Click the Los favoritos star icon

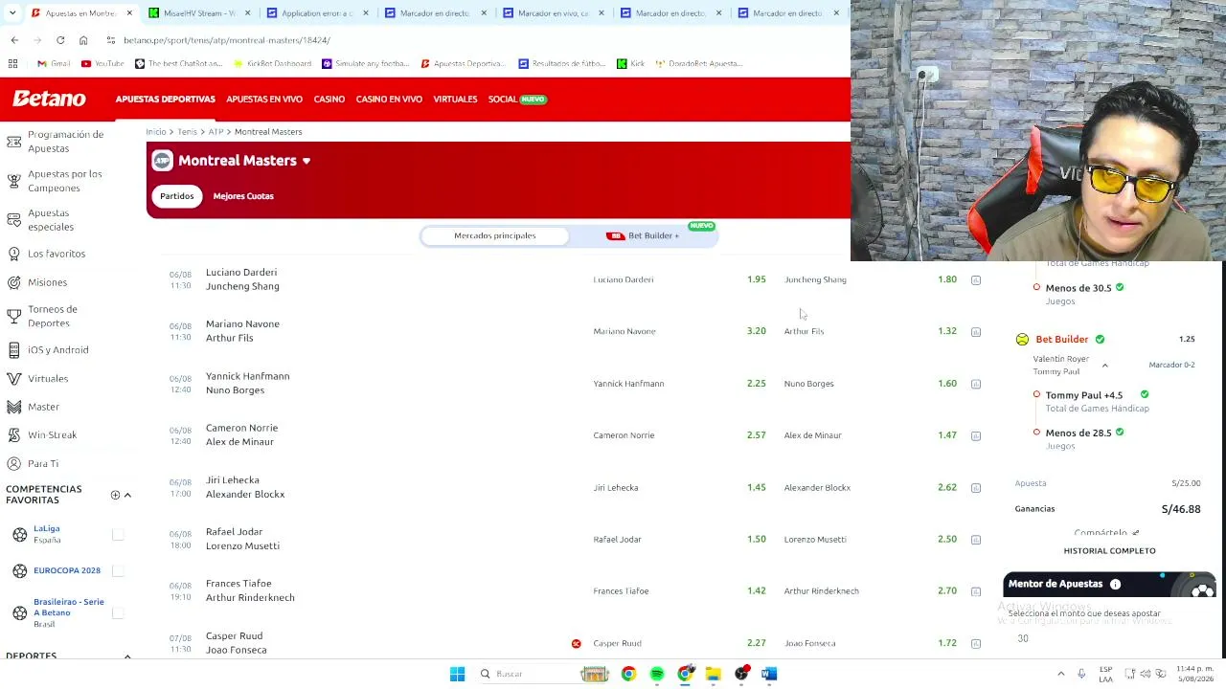click(x=13, y=254)
